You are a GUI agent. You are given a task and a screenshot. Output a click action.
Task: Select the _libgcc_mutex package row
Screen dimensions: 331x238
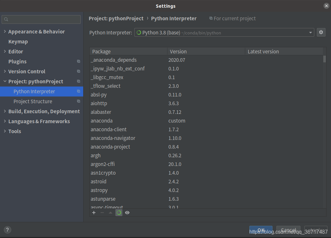pos(206,77)
